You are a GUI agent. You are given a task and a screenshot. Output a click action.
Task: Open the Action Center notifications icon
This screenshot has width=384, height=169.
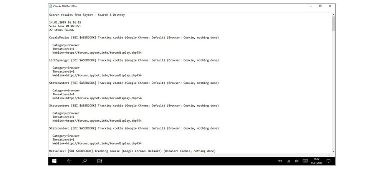tap(329, 161)
